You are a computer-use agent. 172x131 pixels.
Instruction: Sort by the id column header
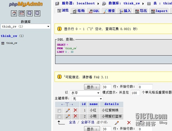pyautogui.click(x=84, y=104)
